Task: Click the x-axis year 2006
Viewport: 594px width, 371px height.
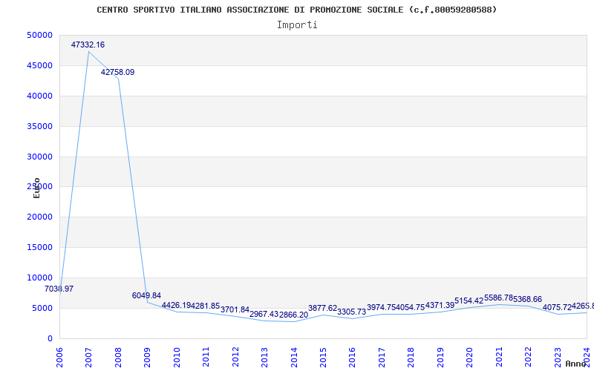Action: coord(59,358)
